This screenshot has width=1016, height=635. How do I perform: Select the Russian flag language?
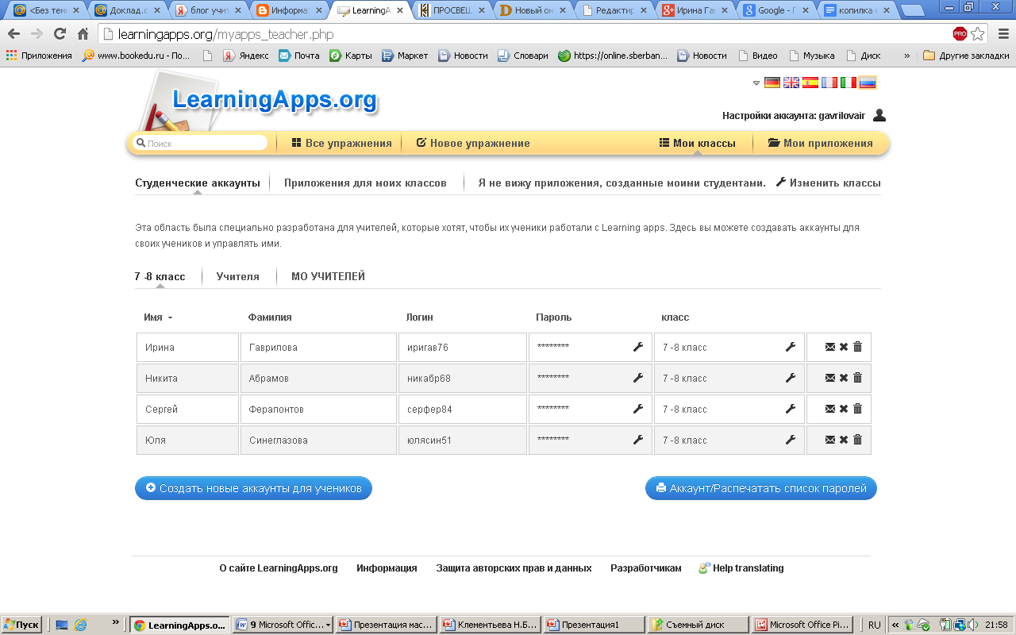[868, 83]
